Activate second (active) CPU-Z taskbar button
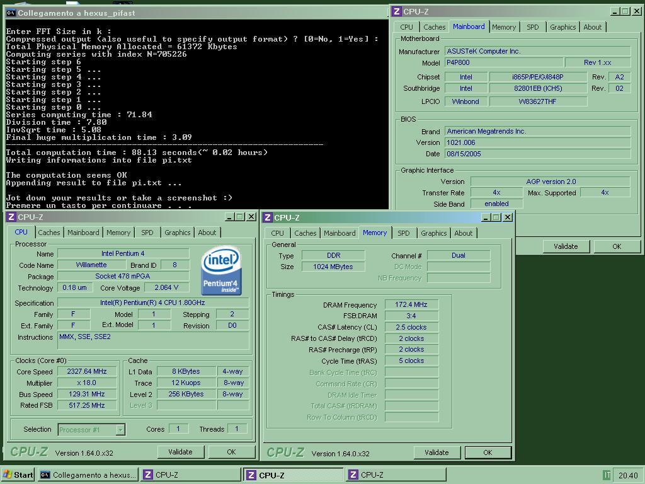645x484 pixels. coord(294,475)
